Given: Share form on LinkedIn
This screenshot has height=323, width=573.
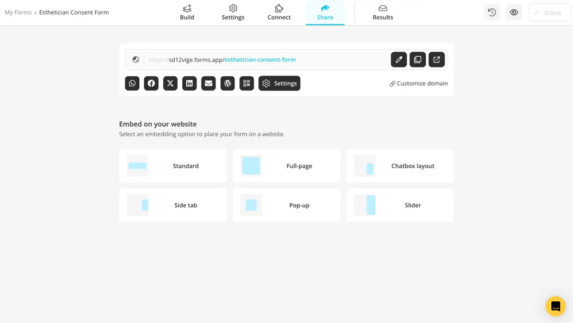Looking at the screenshot, I should click(x=190, y=84).
